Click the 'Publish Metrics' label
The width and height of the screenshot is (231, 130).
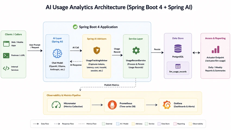tap(112, 85)
